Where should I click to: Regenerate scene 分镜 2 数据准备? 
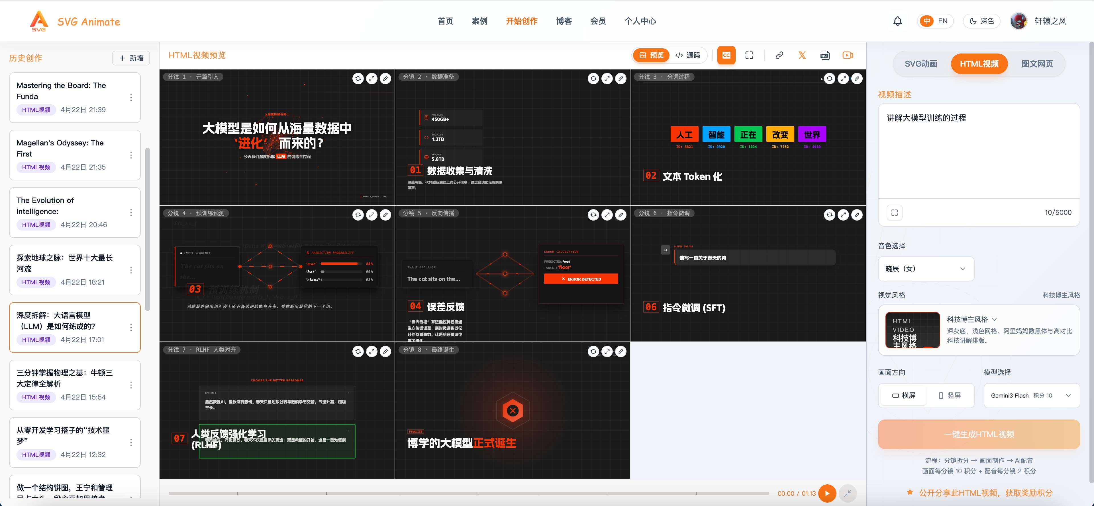[x=593, y=79]
